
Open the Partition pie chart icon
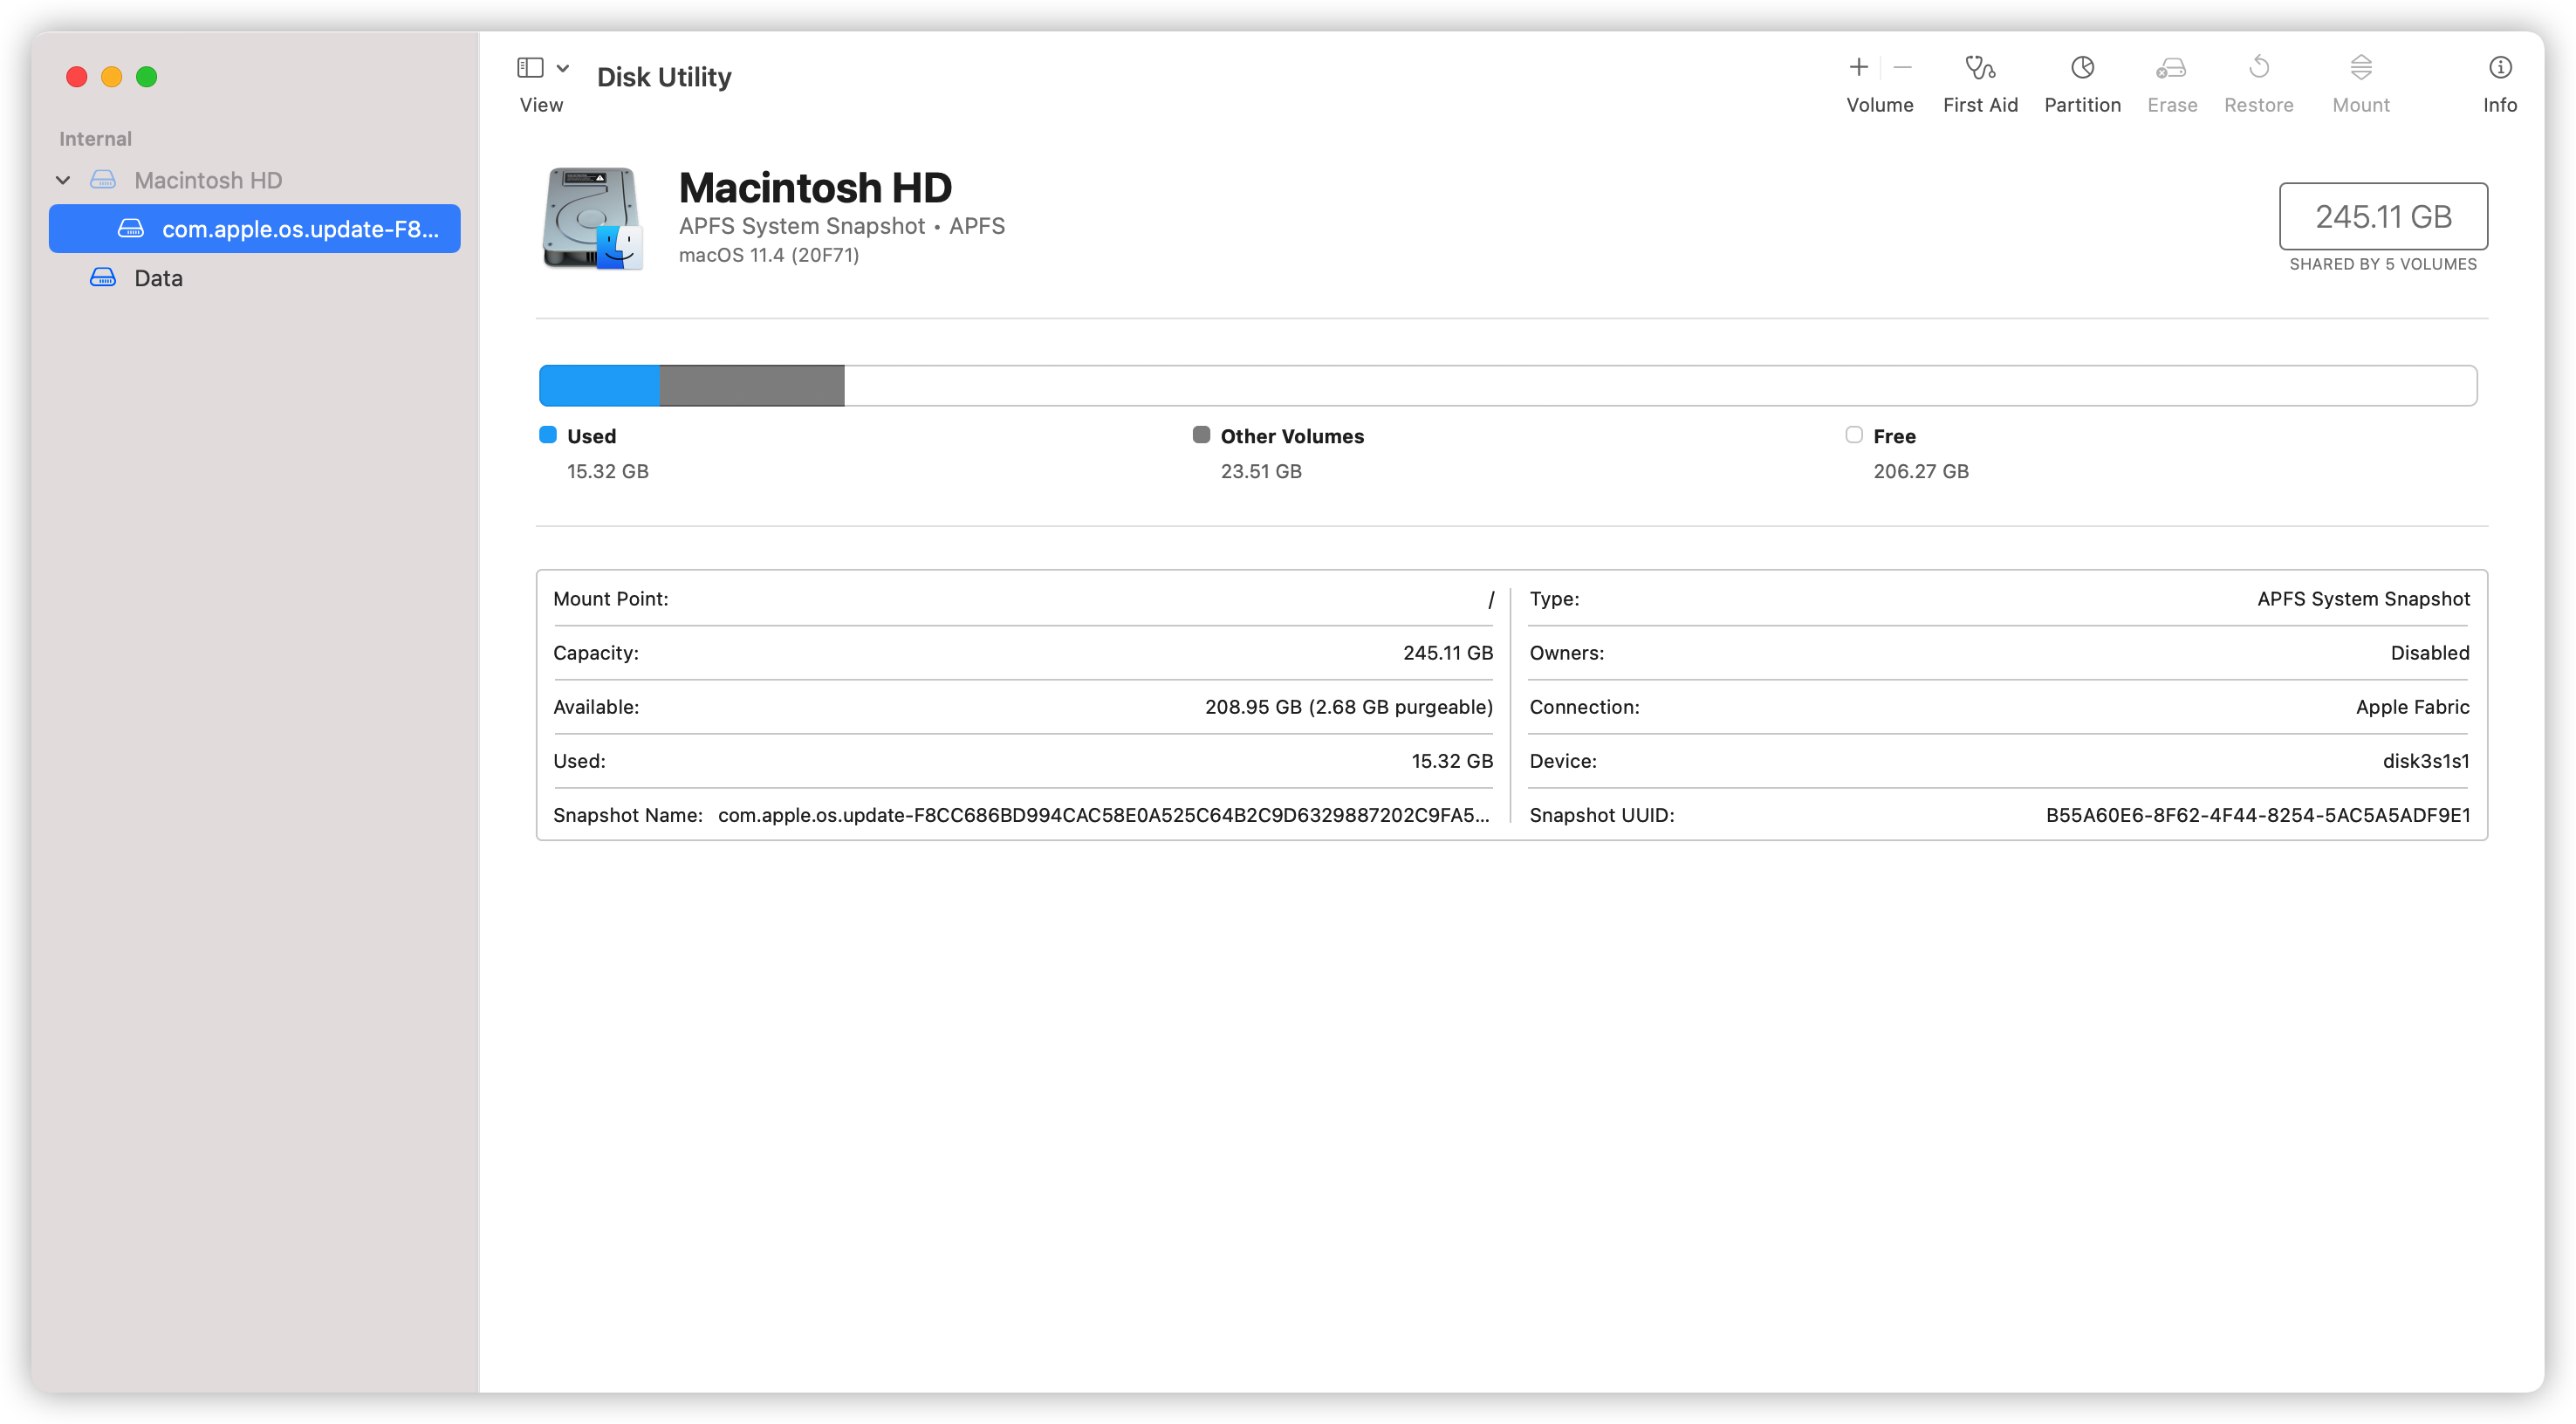2082,67
